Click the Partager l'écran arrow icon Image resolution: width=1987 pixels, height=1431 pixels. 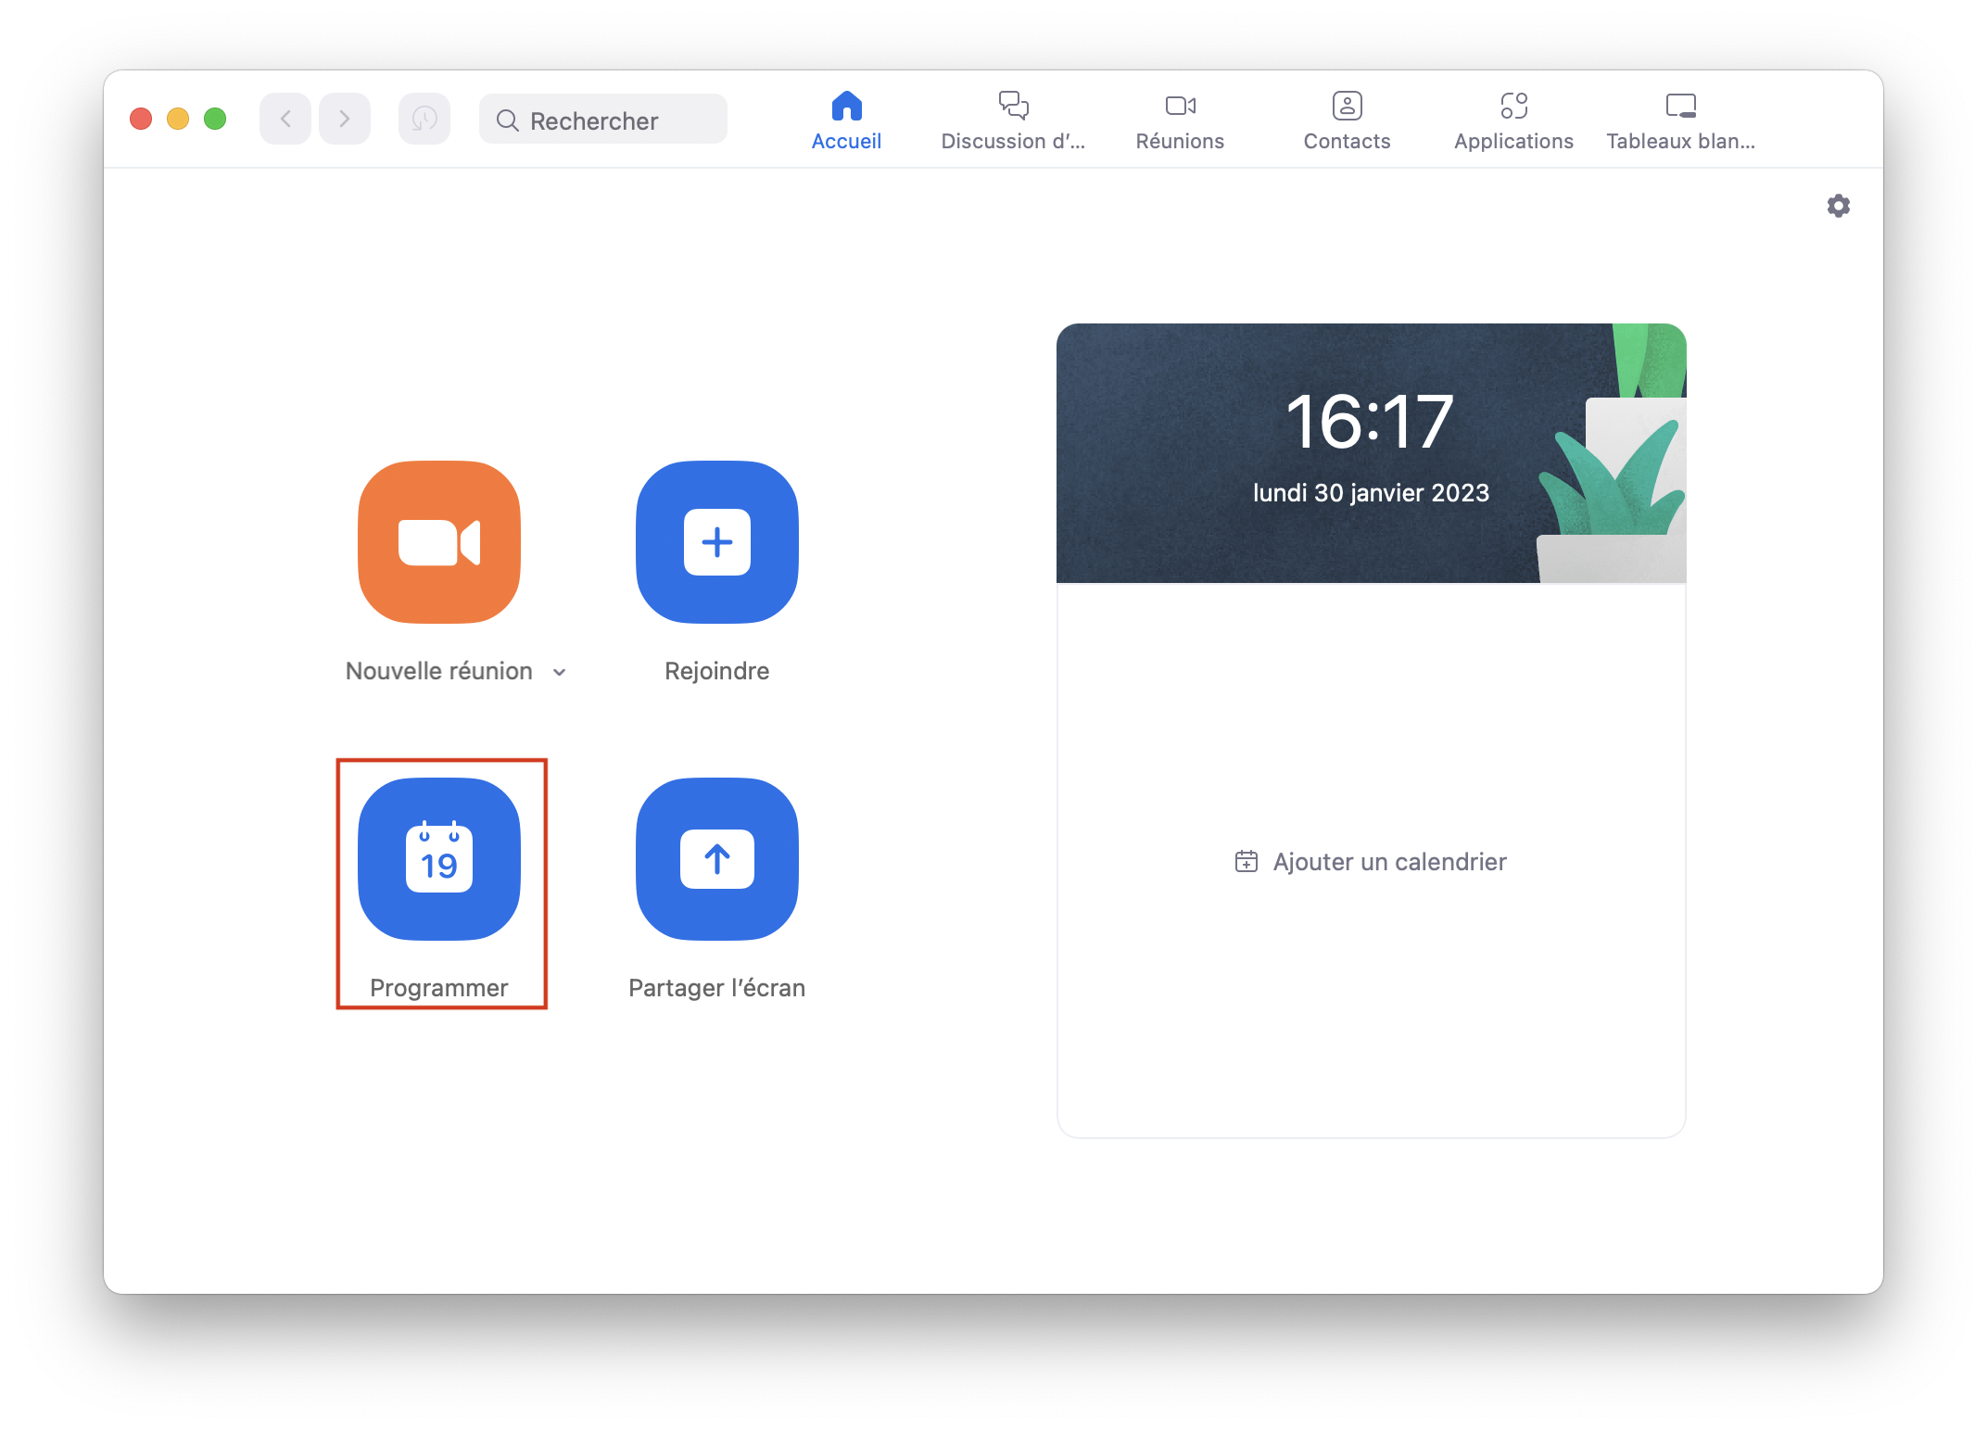[716, 858]
